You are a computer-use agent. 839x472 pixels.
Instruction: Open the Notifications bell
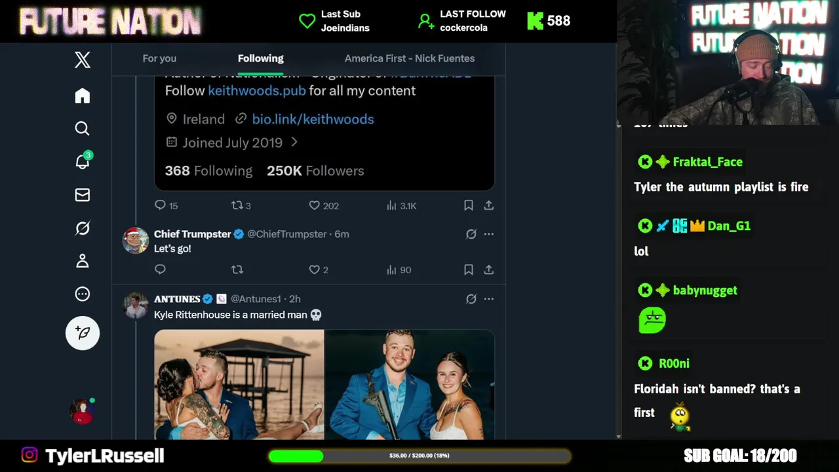point(82,162)
